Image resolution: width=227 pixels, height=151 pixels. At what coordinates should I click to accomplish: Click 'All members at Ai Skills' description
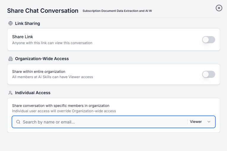(52, 77)
